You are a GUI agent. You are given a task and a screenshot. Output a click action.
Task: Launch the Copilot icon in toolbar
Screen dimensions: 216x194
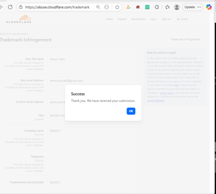(209, 7)
